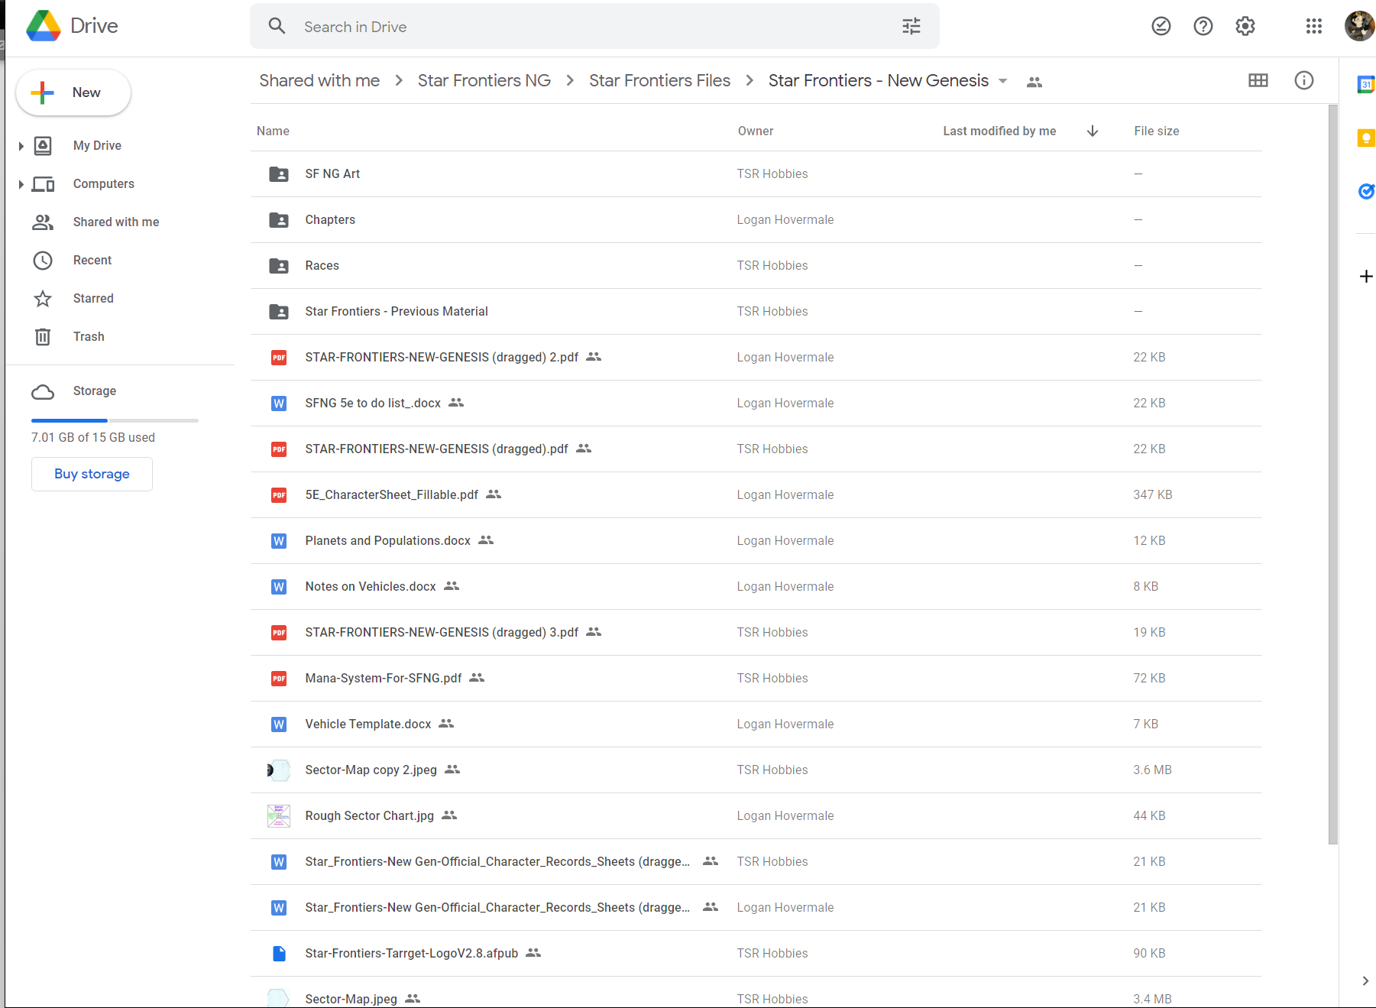
Task: Open Google Keep in side panel
Action: pyautogui.click(x=1365, y=138)
